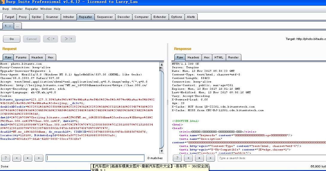This screenshot has height=171, width=326.
Task: Select the Repeater tool tab
Action: [86, 17]
